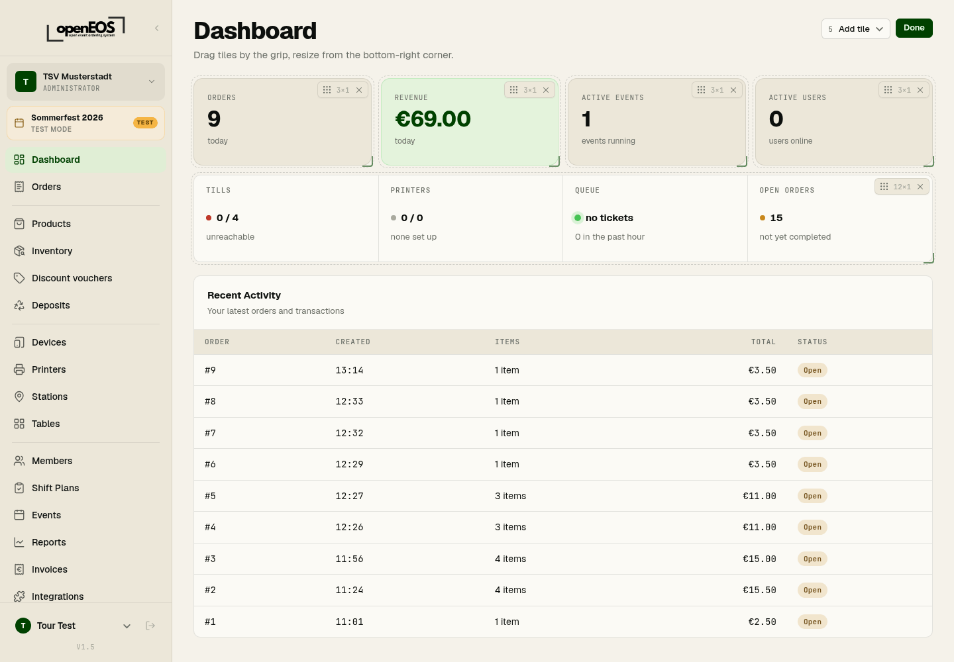This screenshot has height=662, width=954.
Task: Open the Members page
Action: click(85, 461)
